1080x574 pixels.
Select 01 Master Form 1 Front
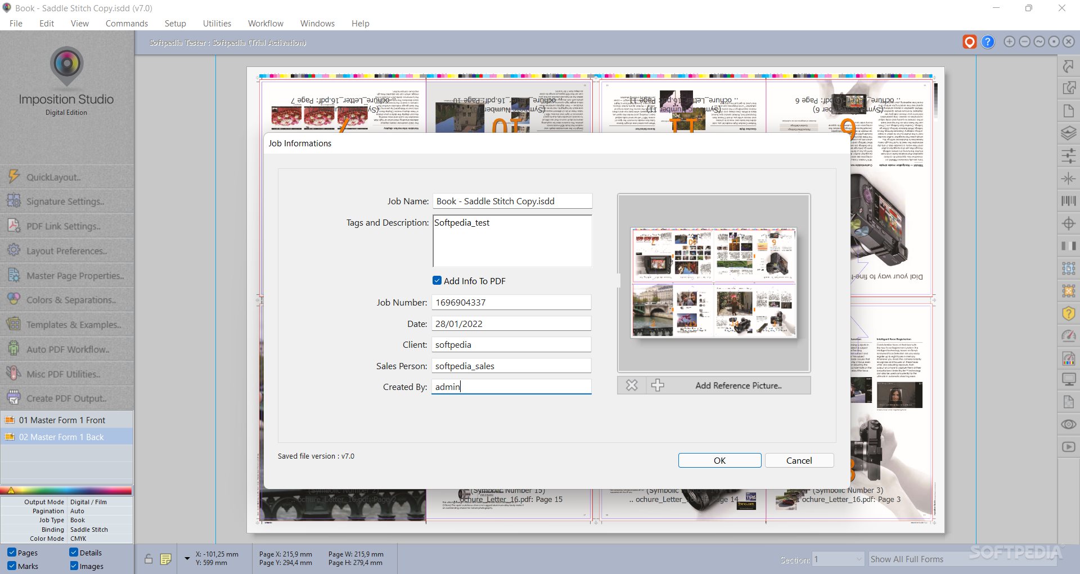pyautogui.click(x=66, y=420)
